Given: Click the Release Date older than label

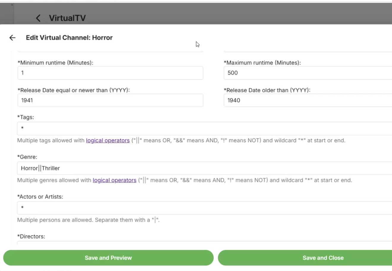Looking at the screenshot, I should pos(267,90).
